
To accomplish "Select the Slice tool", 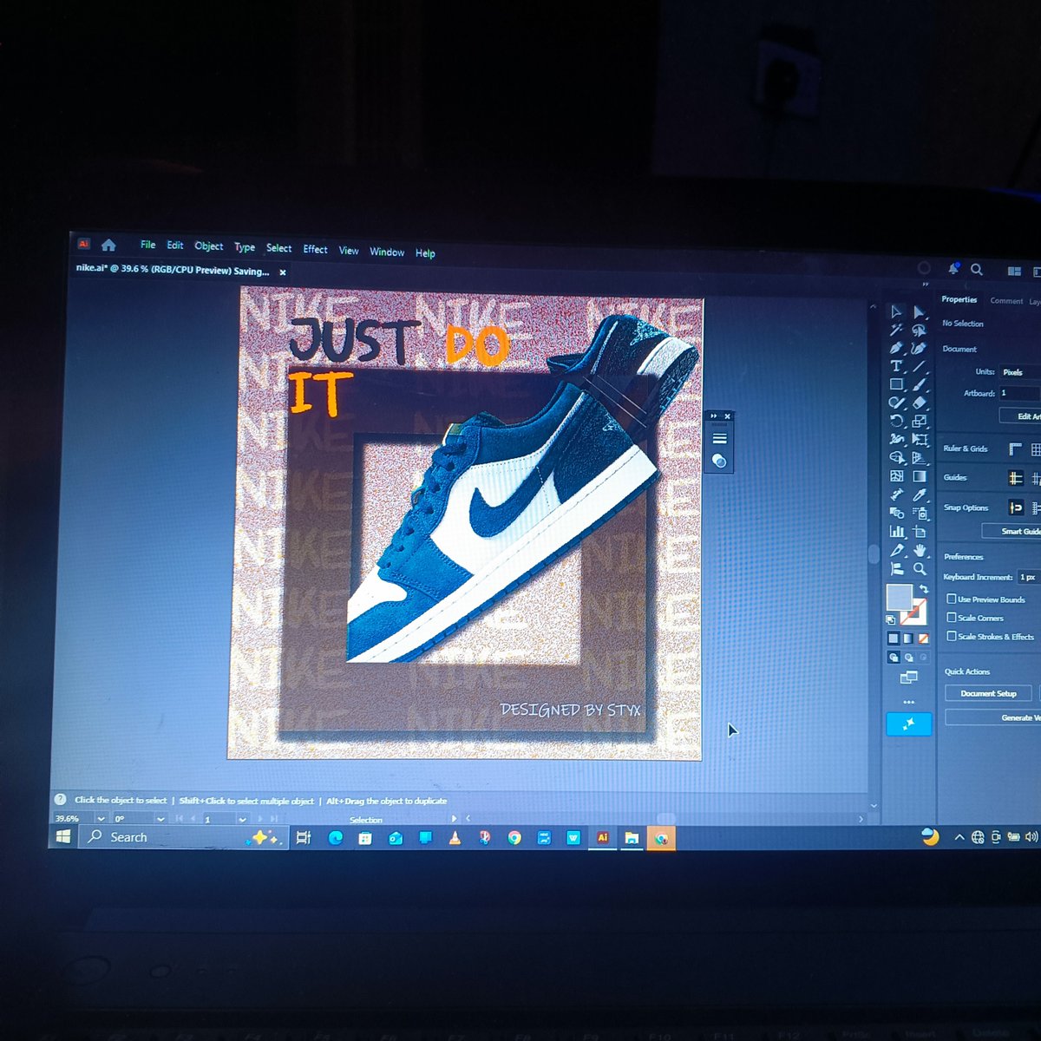I will click(896, 550).
